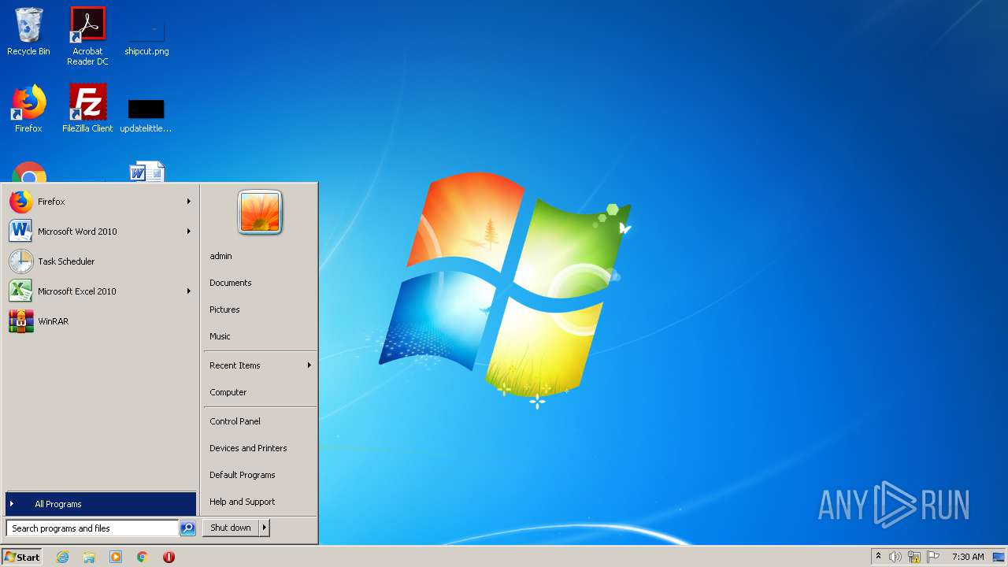Open Firefox desktop shortcut

[28, 109]
